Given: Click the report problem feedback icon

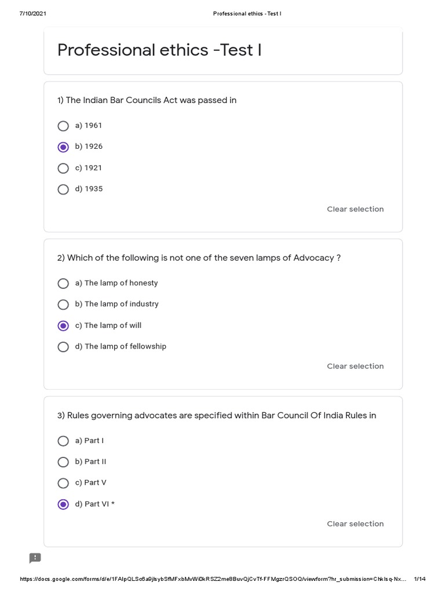Looking at the screenshot, I should [x=35, y=558].
